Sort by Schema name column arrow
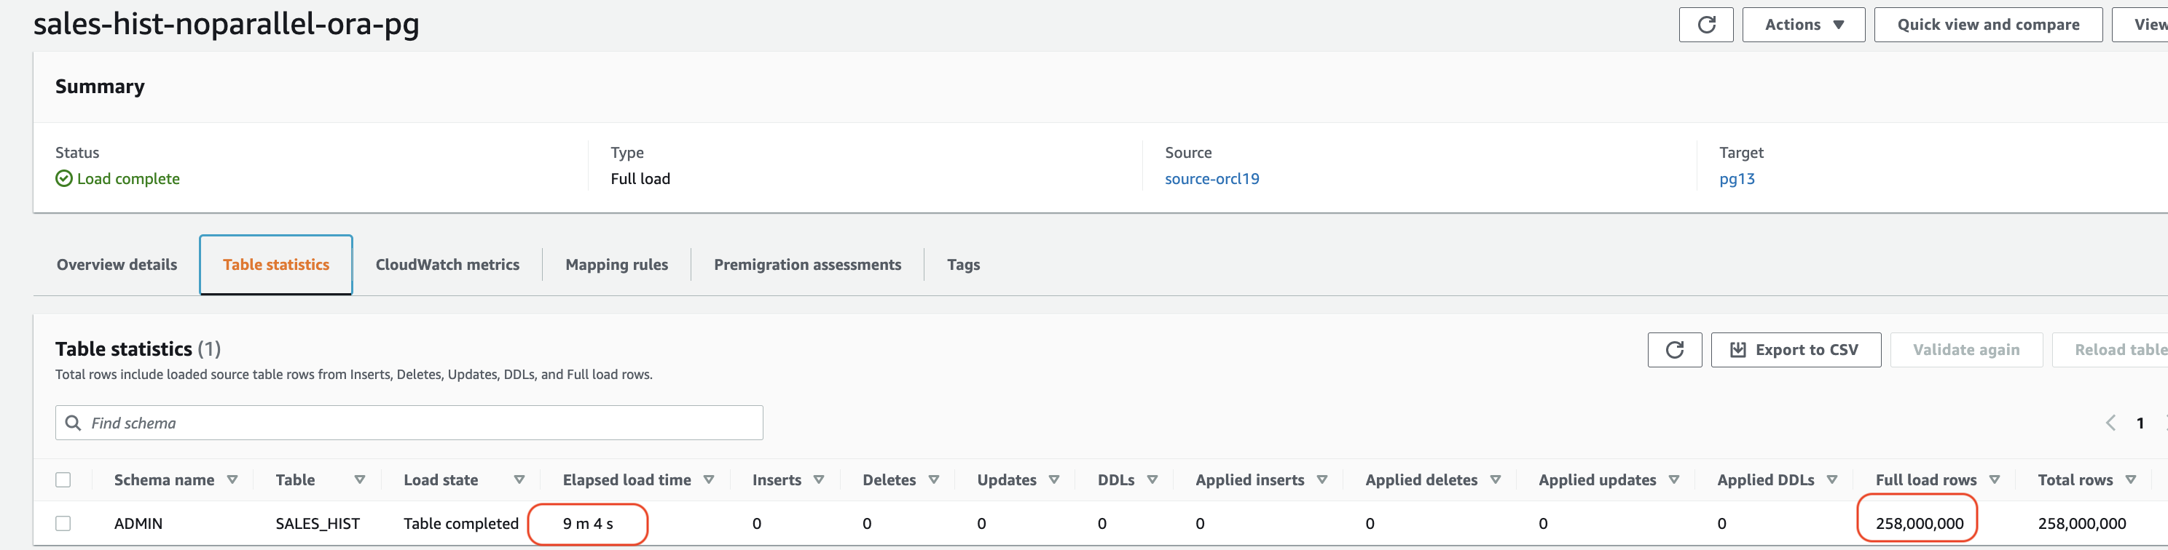This screenshot has height=550, width=2168. click(x=232, y=479)
